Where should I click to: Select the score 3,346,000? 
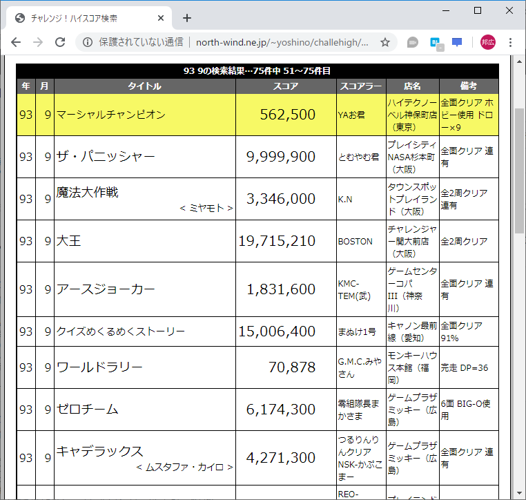(x=280, y=199)
